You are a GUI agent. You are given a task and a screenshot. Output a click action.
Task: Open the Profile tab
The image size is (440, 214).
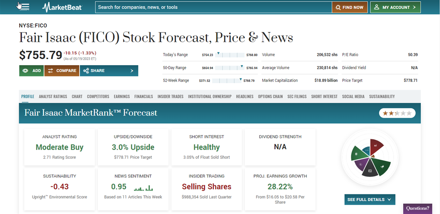point(28,96)
